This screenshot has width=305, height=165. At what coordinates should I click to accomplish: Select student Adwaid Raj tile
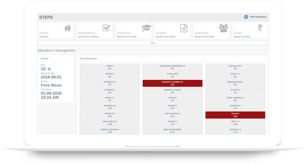235,107
